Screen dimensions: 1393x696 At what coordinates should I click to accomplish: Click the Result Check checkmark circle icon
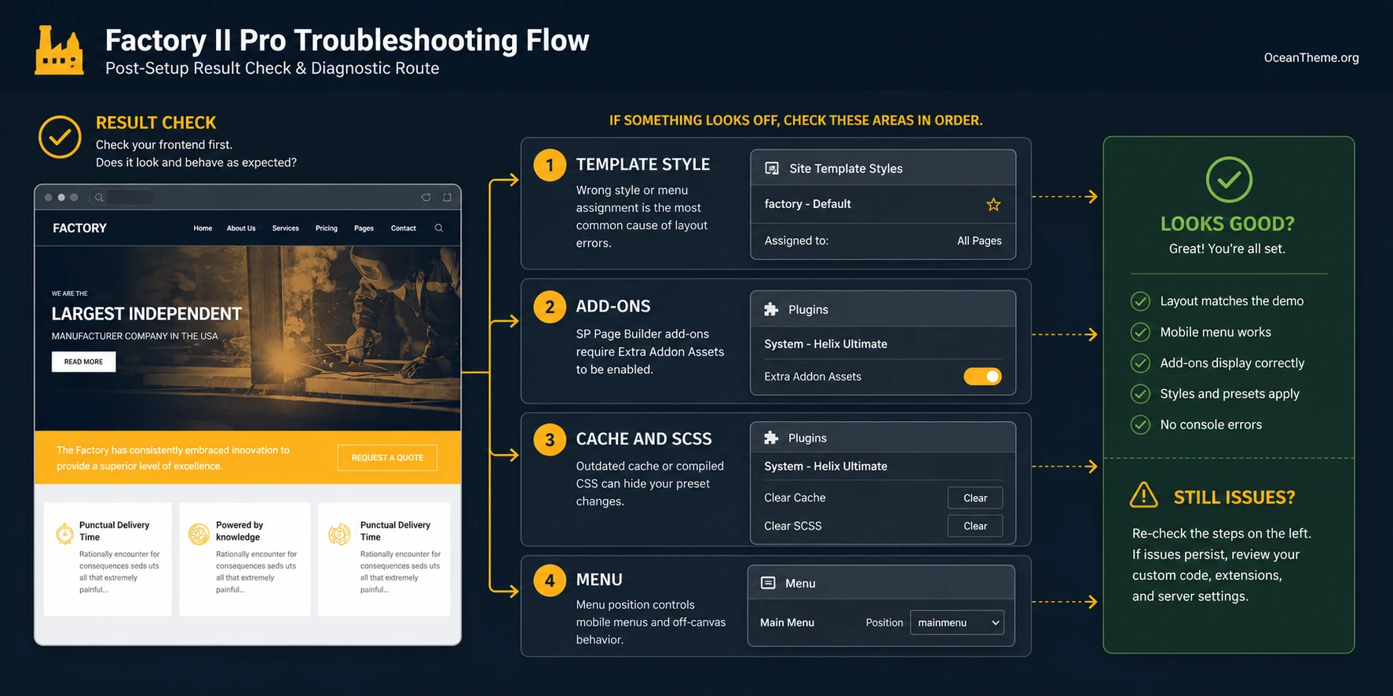click(x=60, y=137)
